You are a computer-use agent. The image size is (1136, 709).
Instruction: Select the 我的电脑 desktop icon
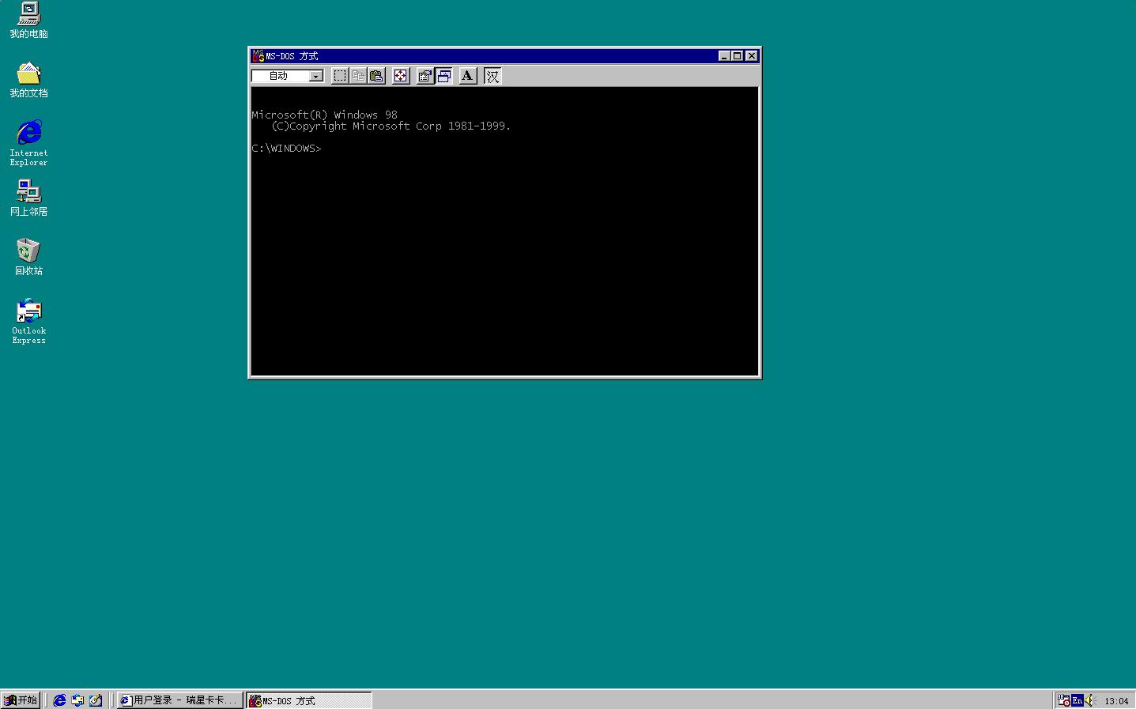[x=28, y=21]
